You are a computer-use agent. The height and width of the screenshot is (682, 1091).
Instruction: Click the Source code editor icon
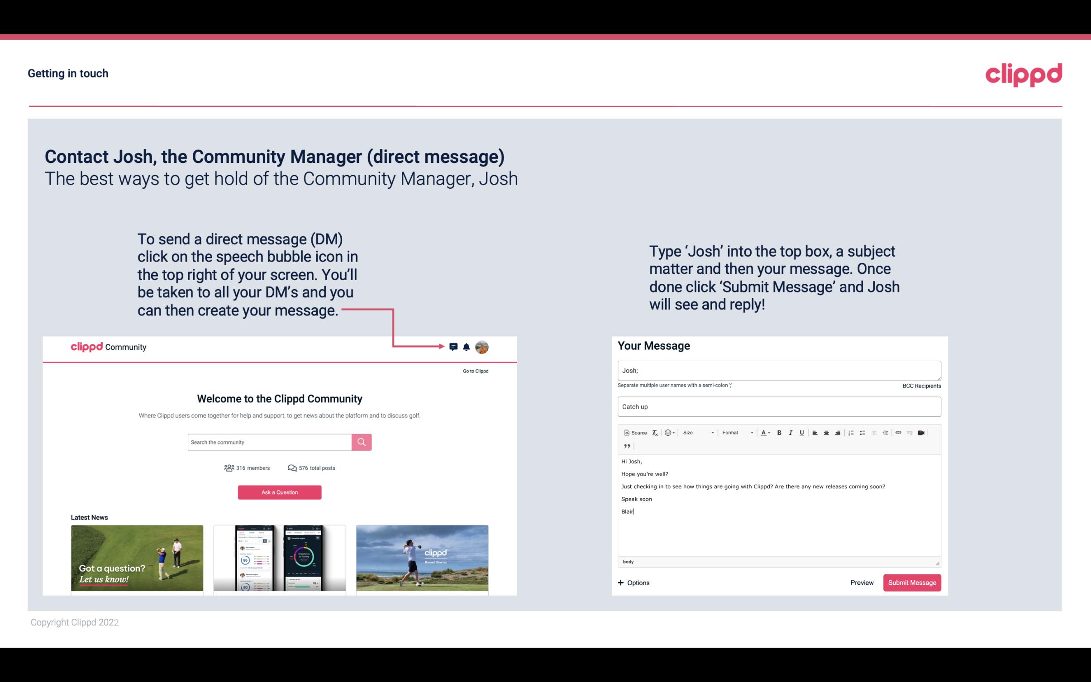634,432
